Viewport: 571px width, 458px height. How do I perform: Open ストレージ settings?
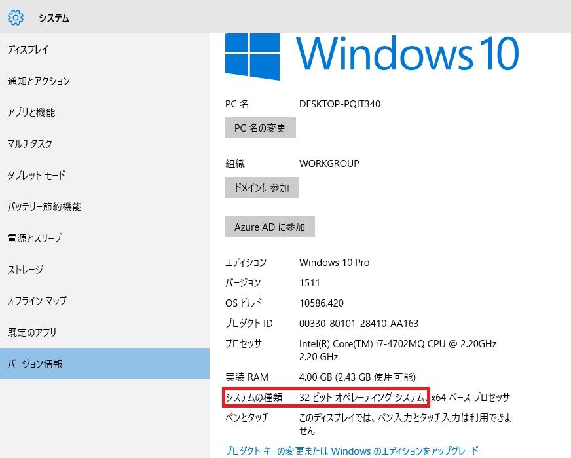coord(105,269)
